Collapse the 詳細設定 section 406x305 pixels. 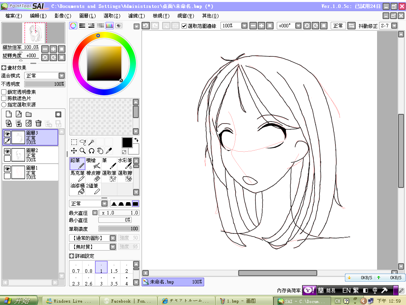[71, 256]
